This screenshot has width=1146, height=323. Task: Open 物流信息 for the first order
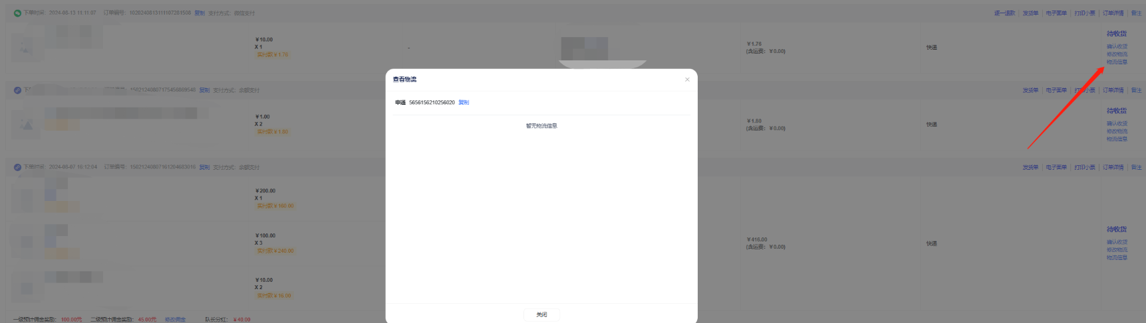[x=1117, y=62]
